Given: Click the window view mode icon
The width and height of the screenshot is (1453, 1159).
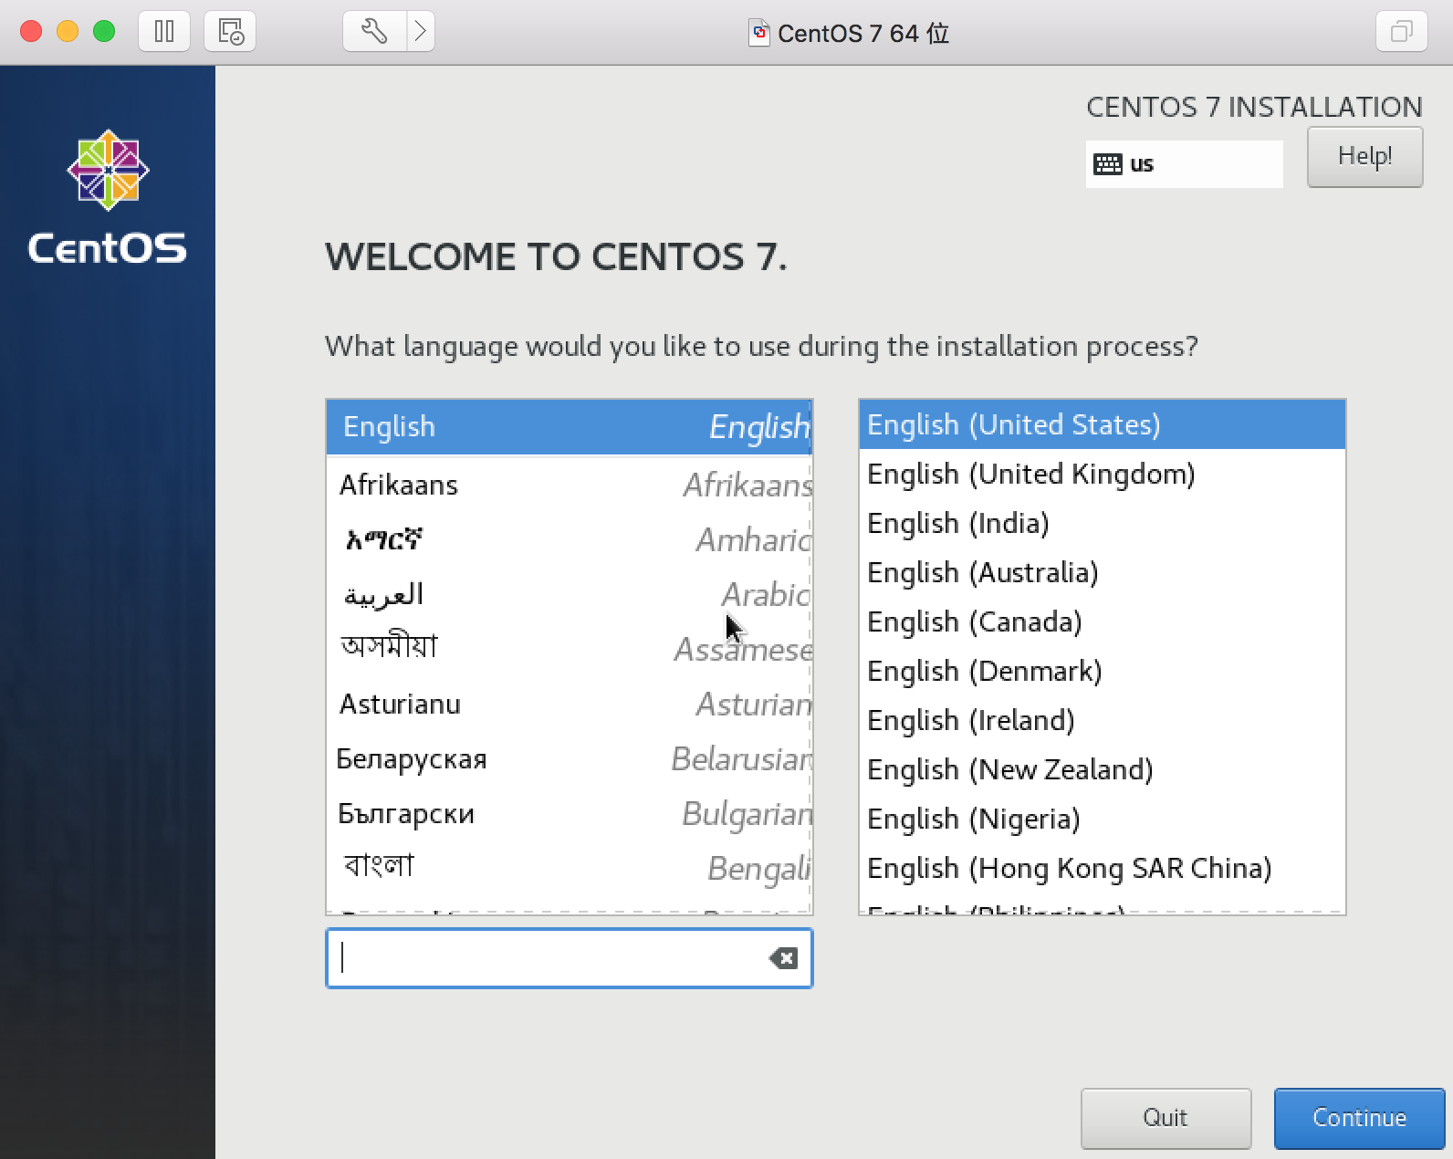Looking at the screenshot, I should [1401, 32].
